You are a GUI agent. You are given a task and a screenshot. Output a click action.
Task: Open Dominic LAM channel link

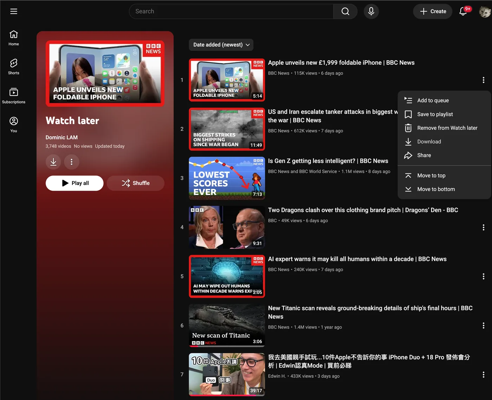pos(61,137)
